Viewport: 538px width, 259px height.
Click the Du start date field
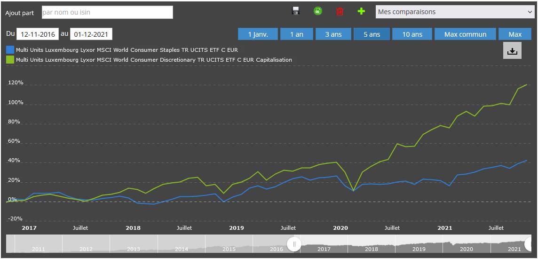38,34
